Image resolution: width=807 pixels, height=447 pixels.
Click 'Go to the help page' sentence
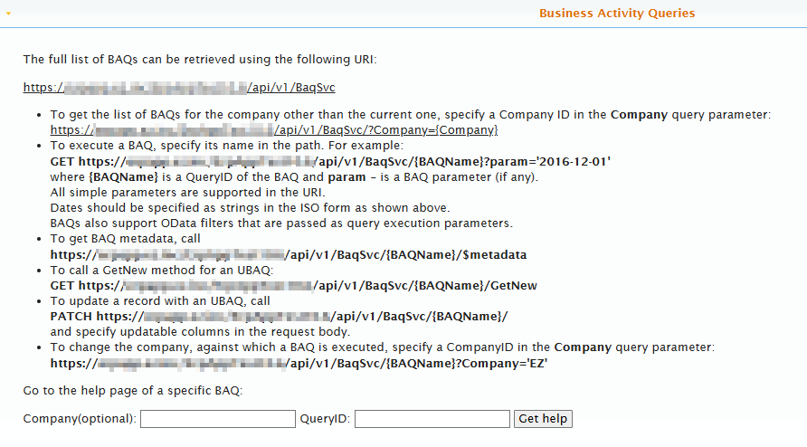click(x=133, y=391)
